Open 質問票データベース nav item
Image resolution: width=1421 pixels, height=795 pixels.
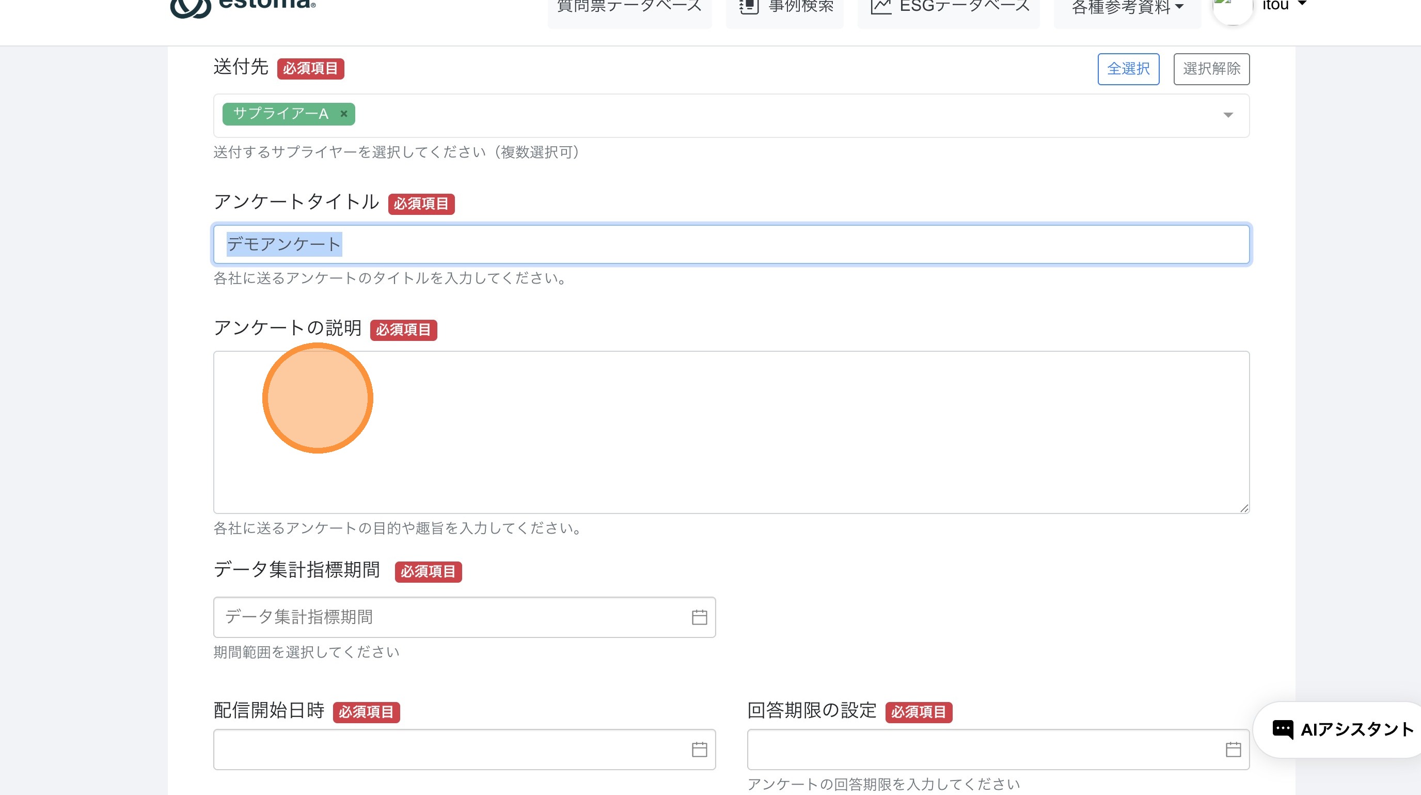point(629,7)
